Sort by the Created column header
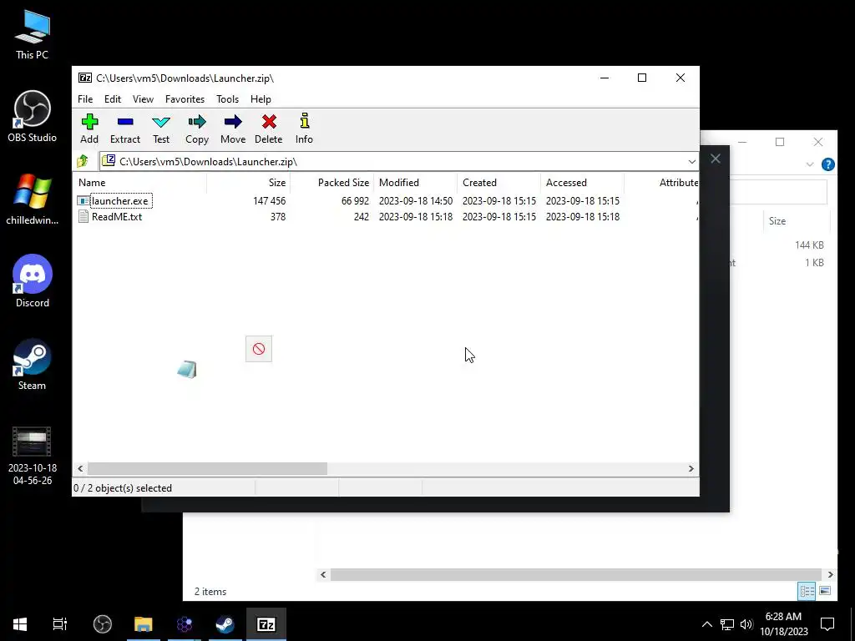855x641 pixels. click(499, 183)
